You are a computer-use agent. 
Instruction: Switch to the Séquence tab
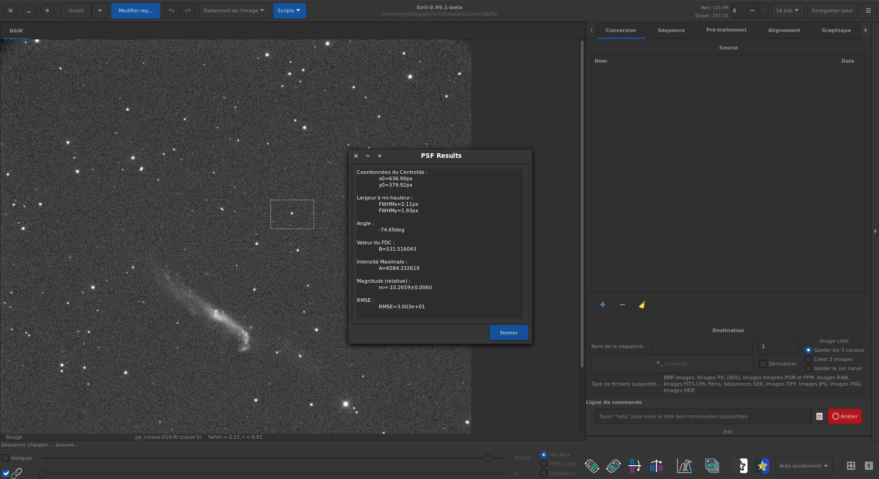[x=671, y=30]
